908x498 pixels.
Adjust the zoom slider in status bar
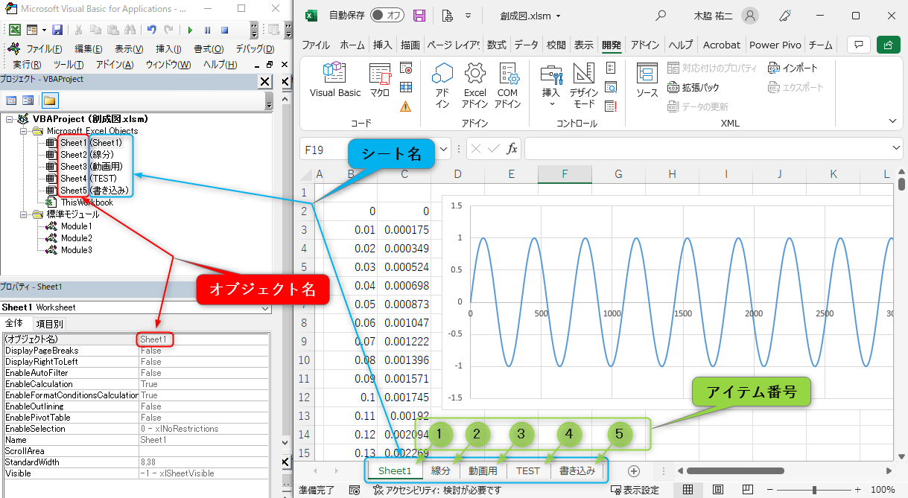click(x=814, y=490)
